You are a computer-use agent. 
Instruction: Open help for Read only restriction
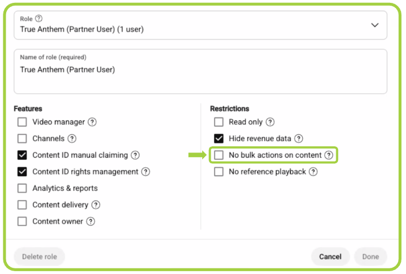(270, 121)
